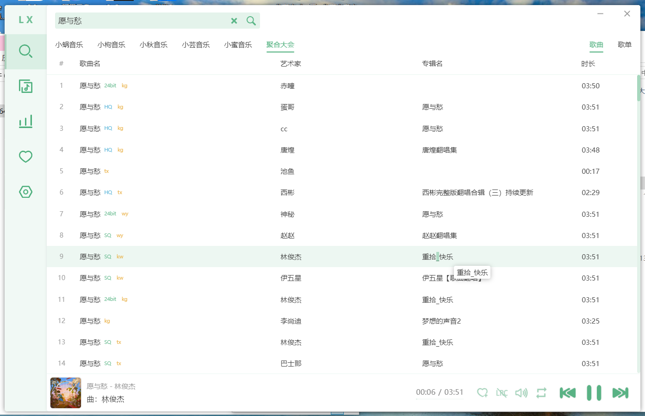Open the settings hexagon icon
645x416 pixels.
25,192
